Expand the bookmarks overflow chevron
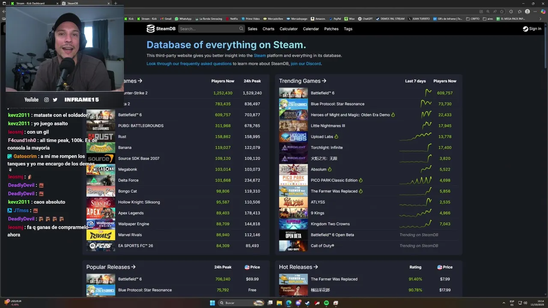548x308 pixels. (x=540, y=19)
